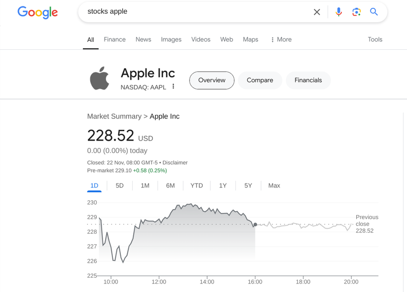The height and width of the screenshot is (292, 407).
Task: Select the Compare view
Action: (259, 80)
